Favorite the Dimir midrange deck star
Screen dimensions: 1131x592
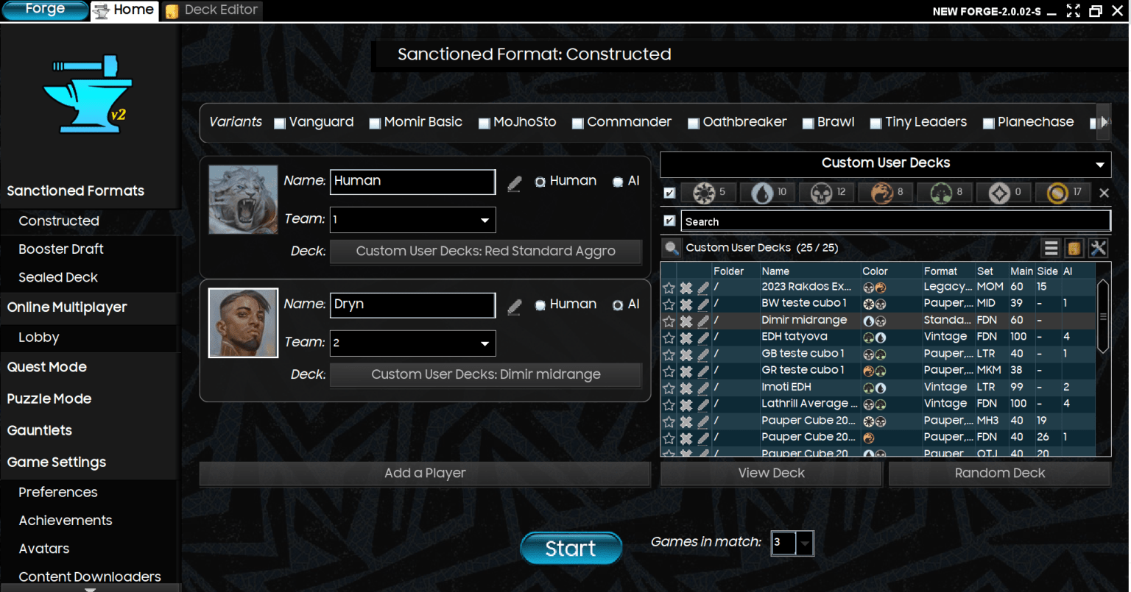pos(669,321)
